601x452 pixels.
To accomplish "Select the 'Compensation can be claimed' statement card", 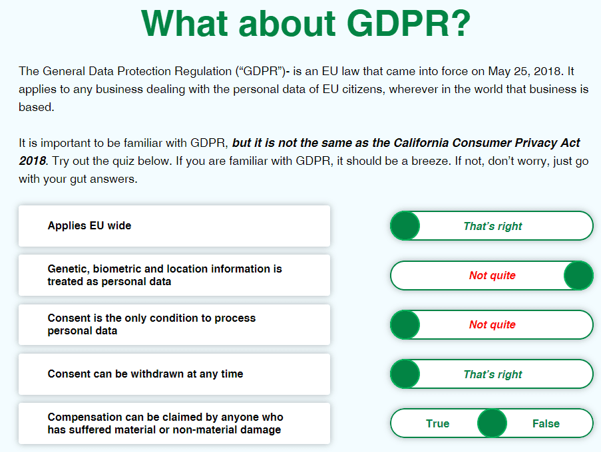I will point(174,423).
